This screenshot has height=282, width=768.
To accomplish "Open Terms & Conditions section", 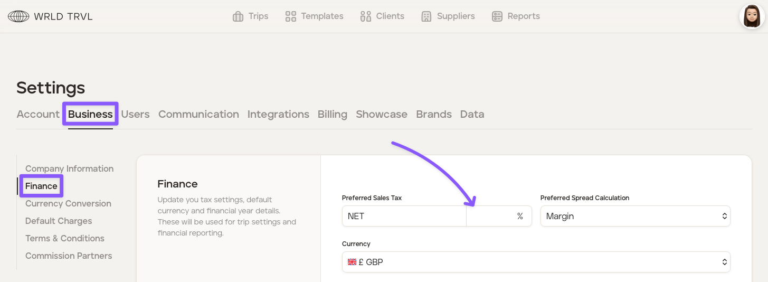I will [x=64, y=238].
